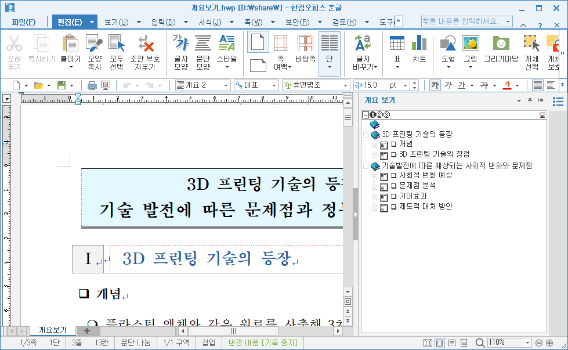Viewport: 568px width, 350px height.
Task: Open the 110% zoom dropdown
Action: (528, 342)
